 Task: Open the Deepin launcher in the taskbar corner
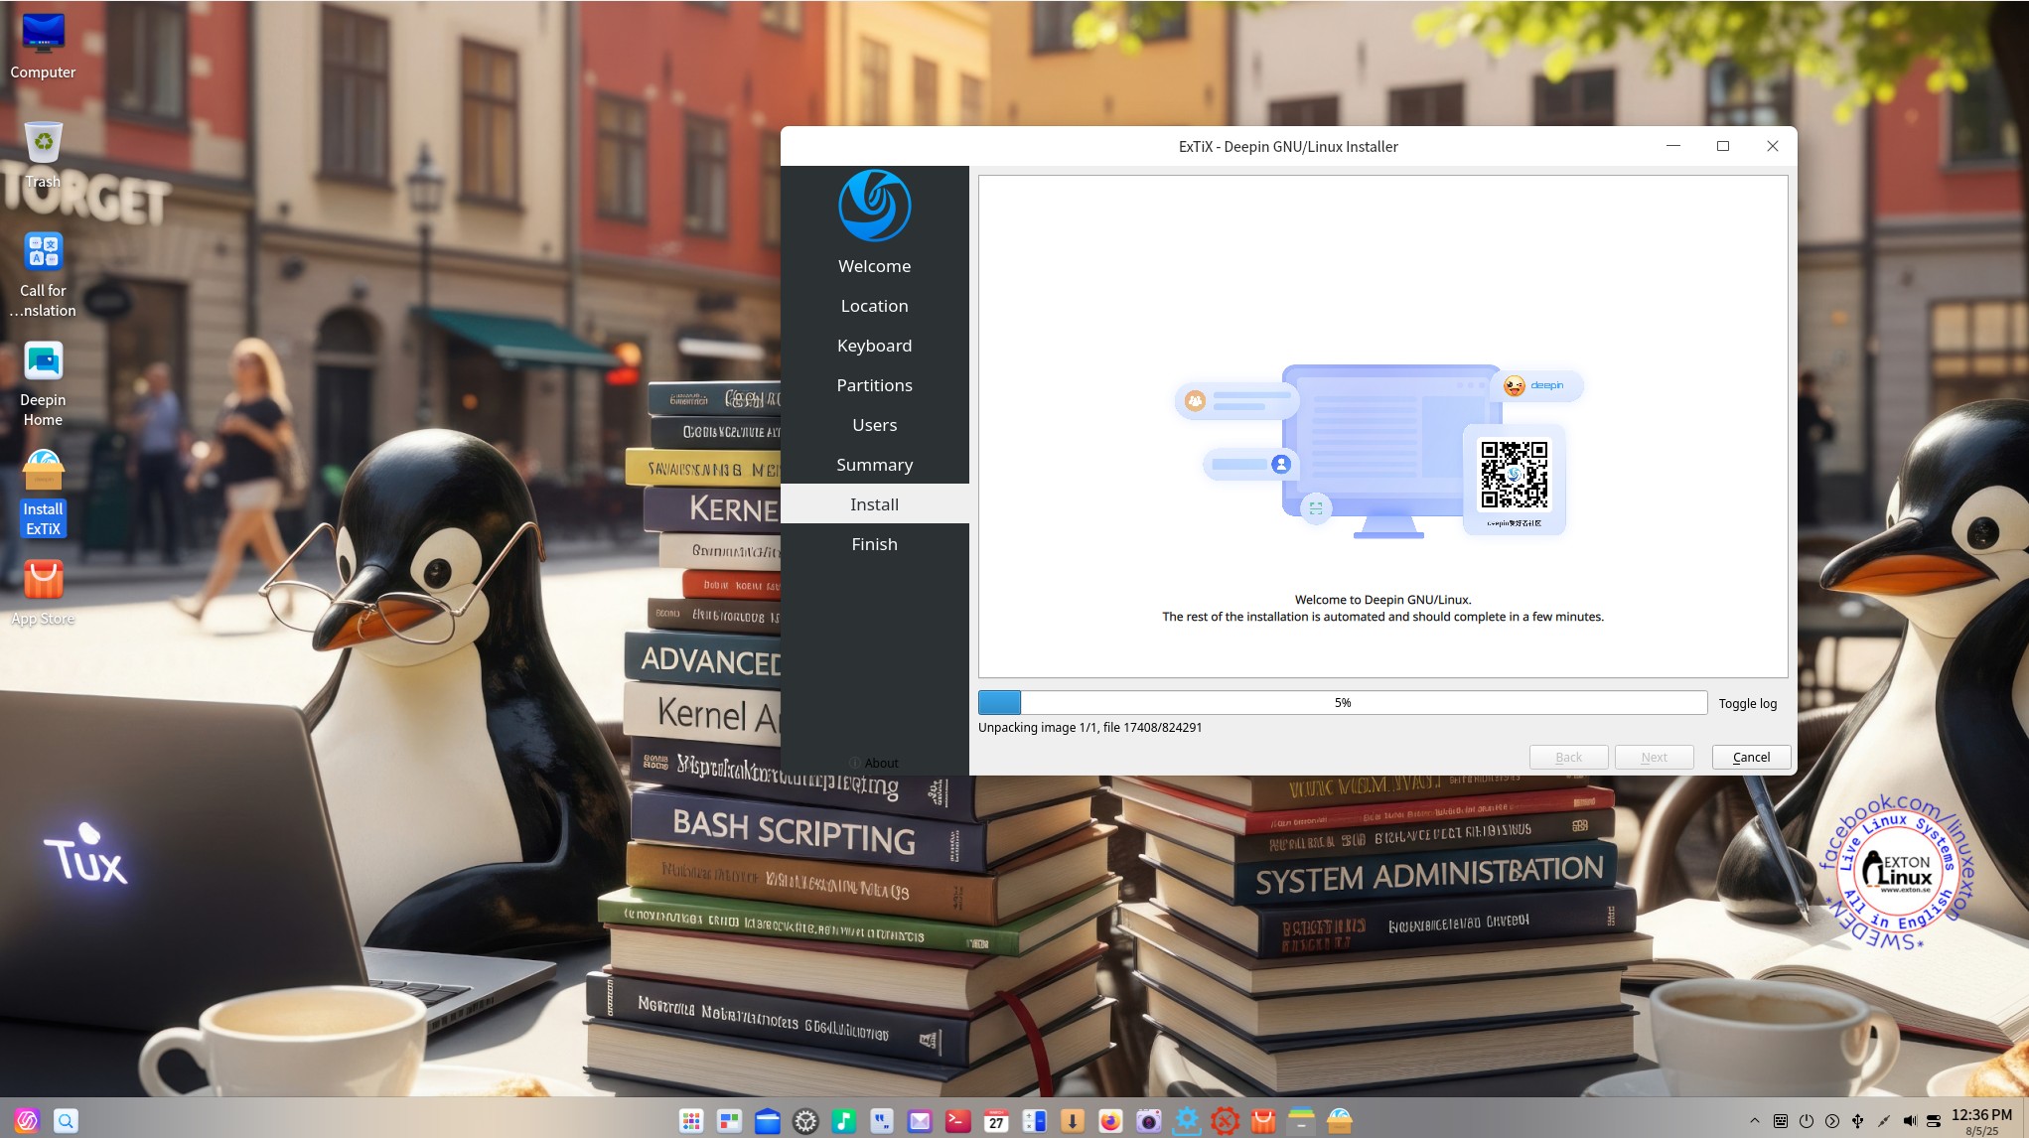pyautogui.click(x=27, y=1120)
